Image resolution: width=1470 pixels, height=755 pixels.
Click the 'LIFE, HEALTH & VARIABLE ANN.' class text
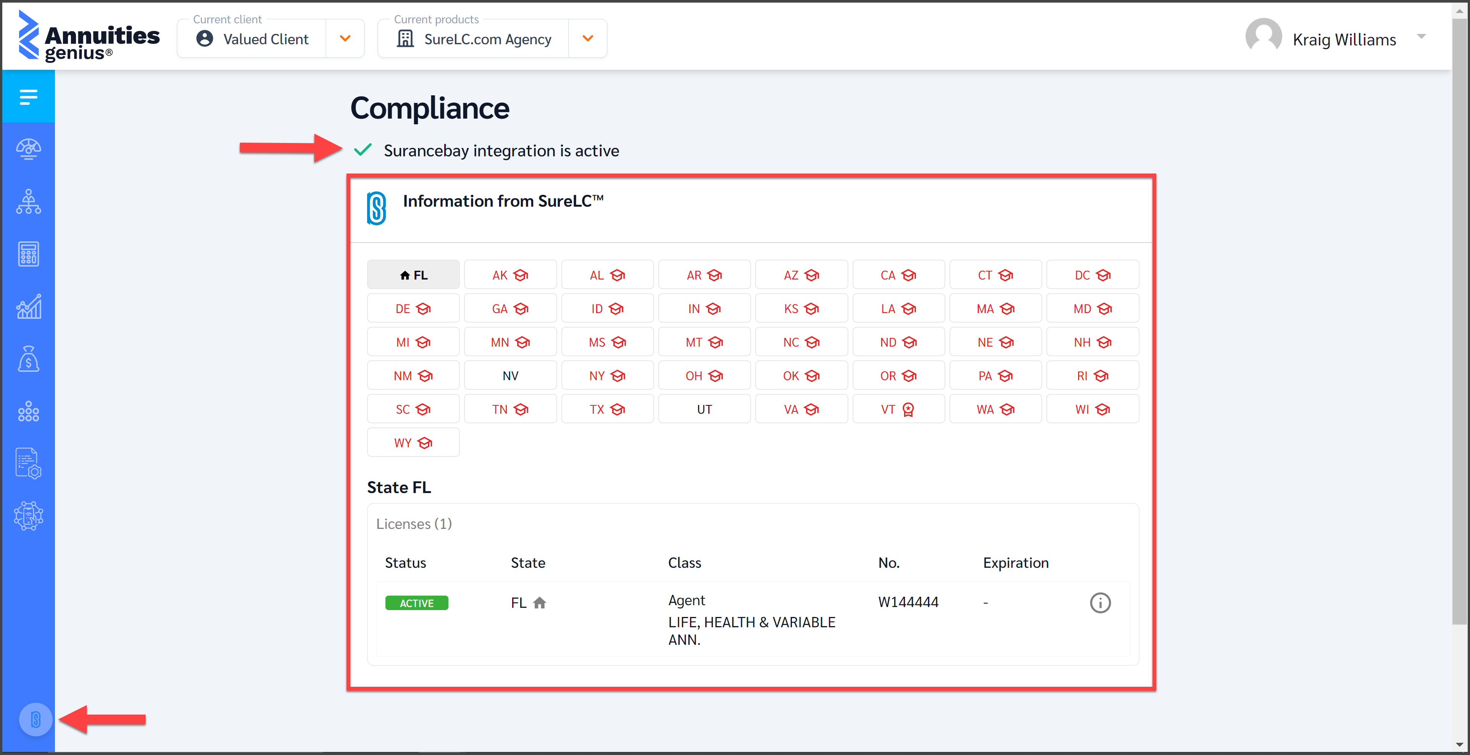click(x=751, y=631)
